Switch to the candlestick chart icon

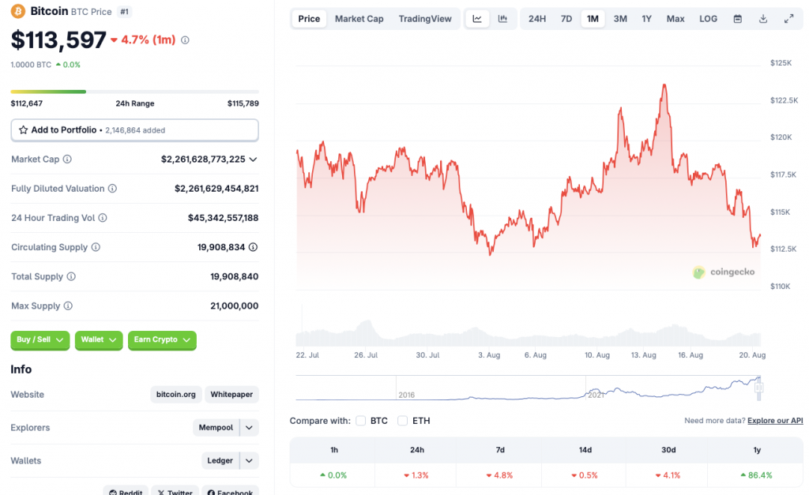[502, 18]
